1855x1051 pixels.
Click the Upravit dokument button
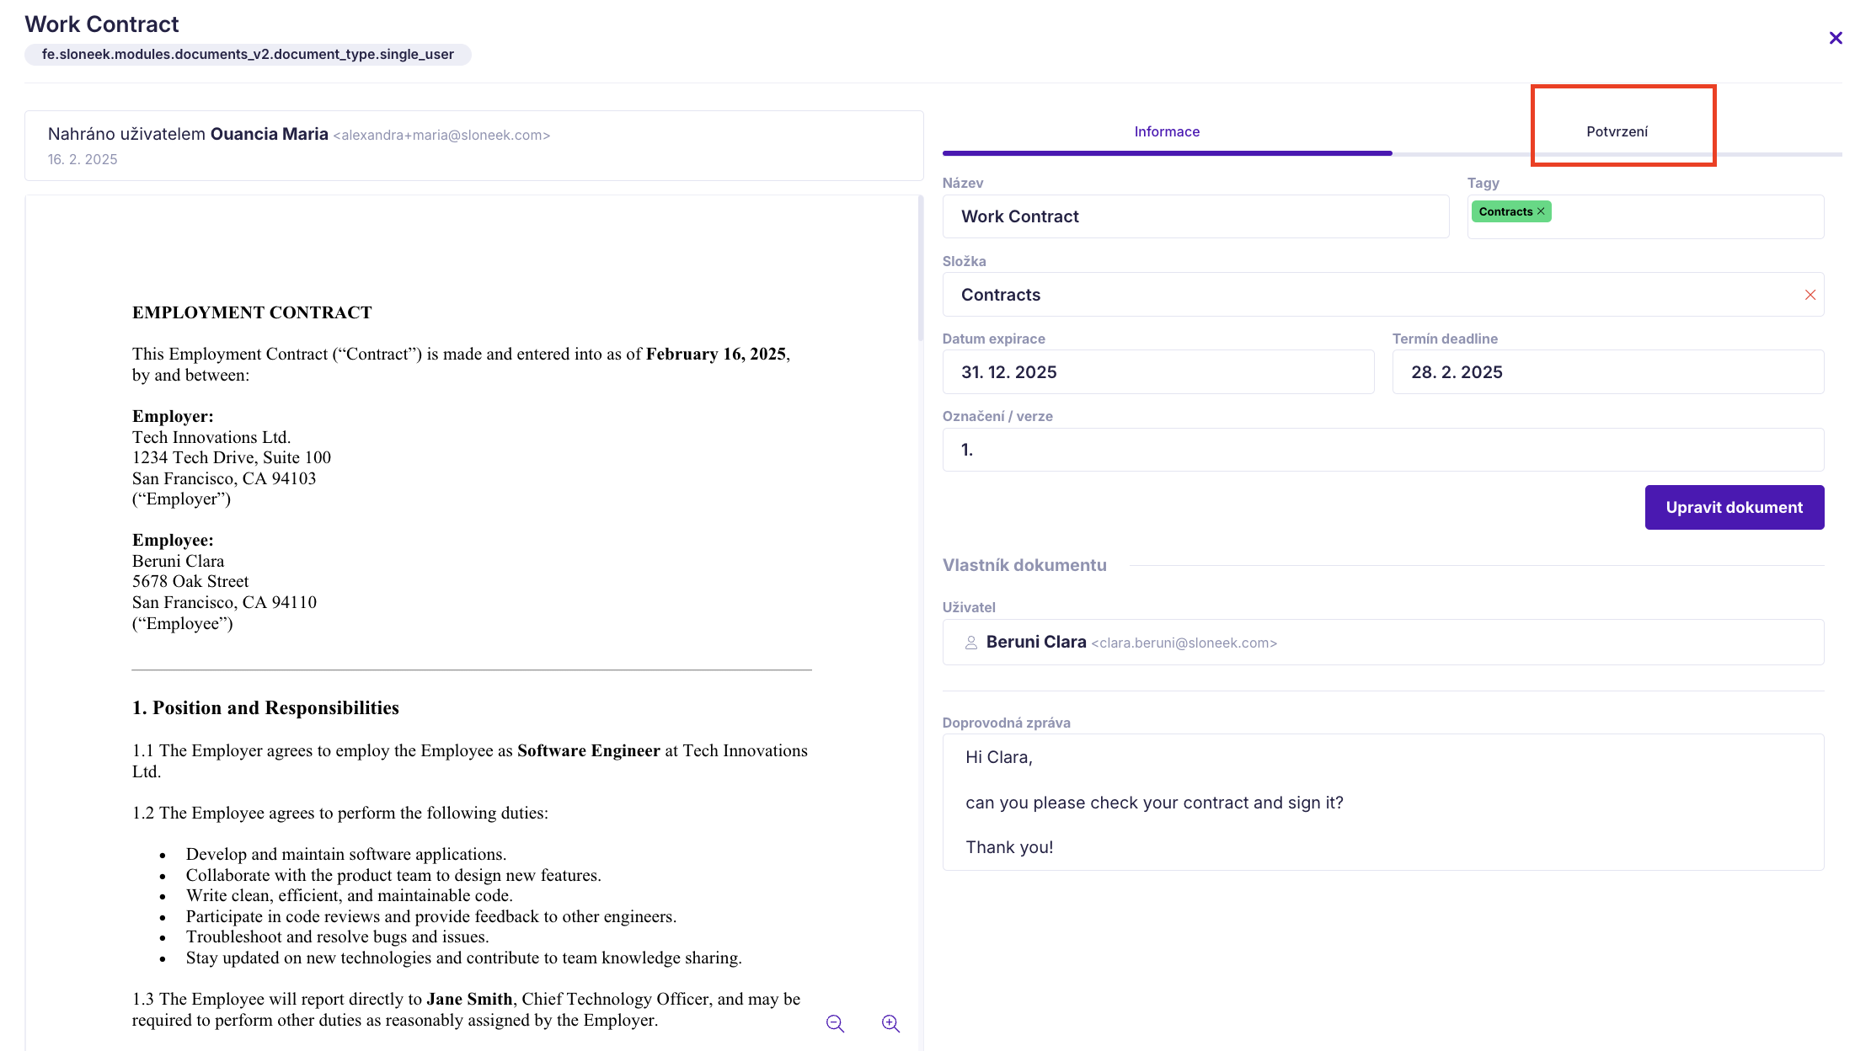1734,507
